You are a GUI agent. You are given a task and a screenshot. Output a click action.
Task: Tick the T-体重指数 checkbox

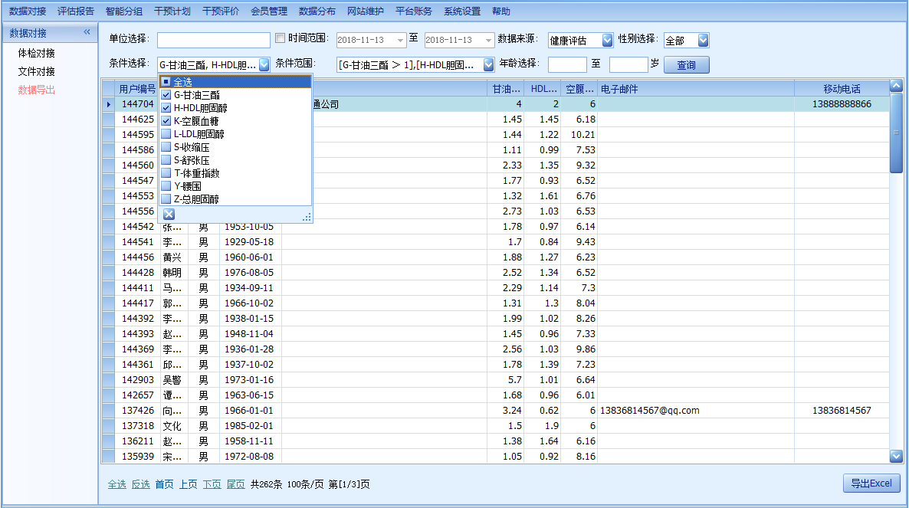pyautogui.click(x=166, y=173)
